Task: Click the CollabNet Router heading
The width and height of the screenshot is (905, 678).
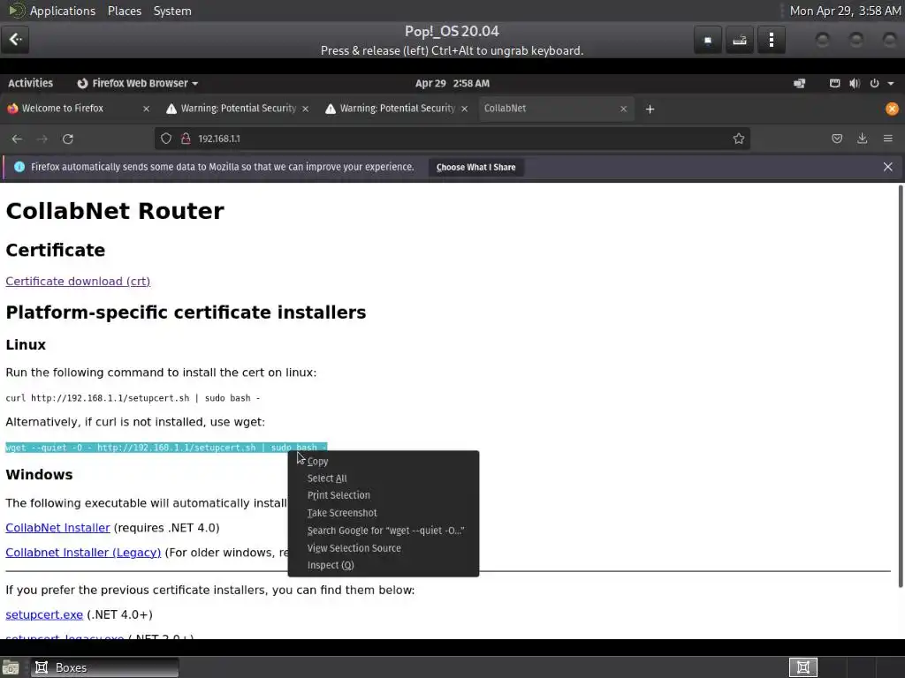Action: point(115,211)
